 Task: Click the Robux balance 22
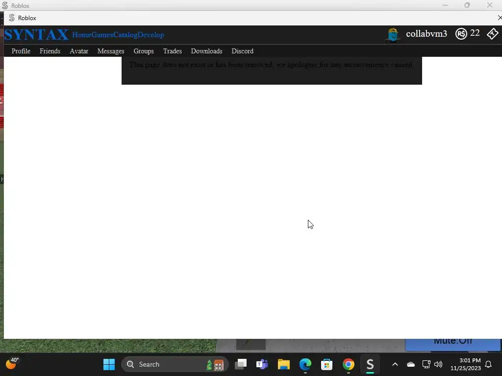(x=475, y=33)
